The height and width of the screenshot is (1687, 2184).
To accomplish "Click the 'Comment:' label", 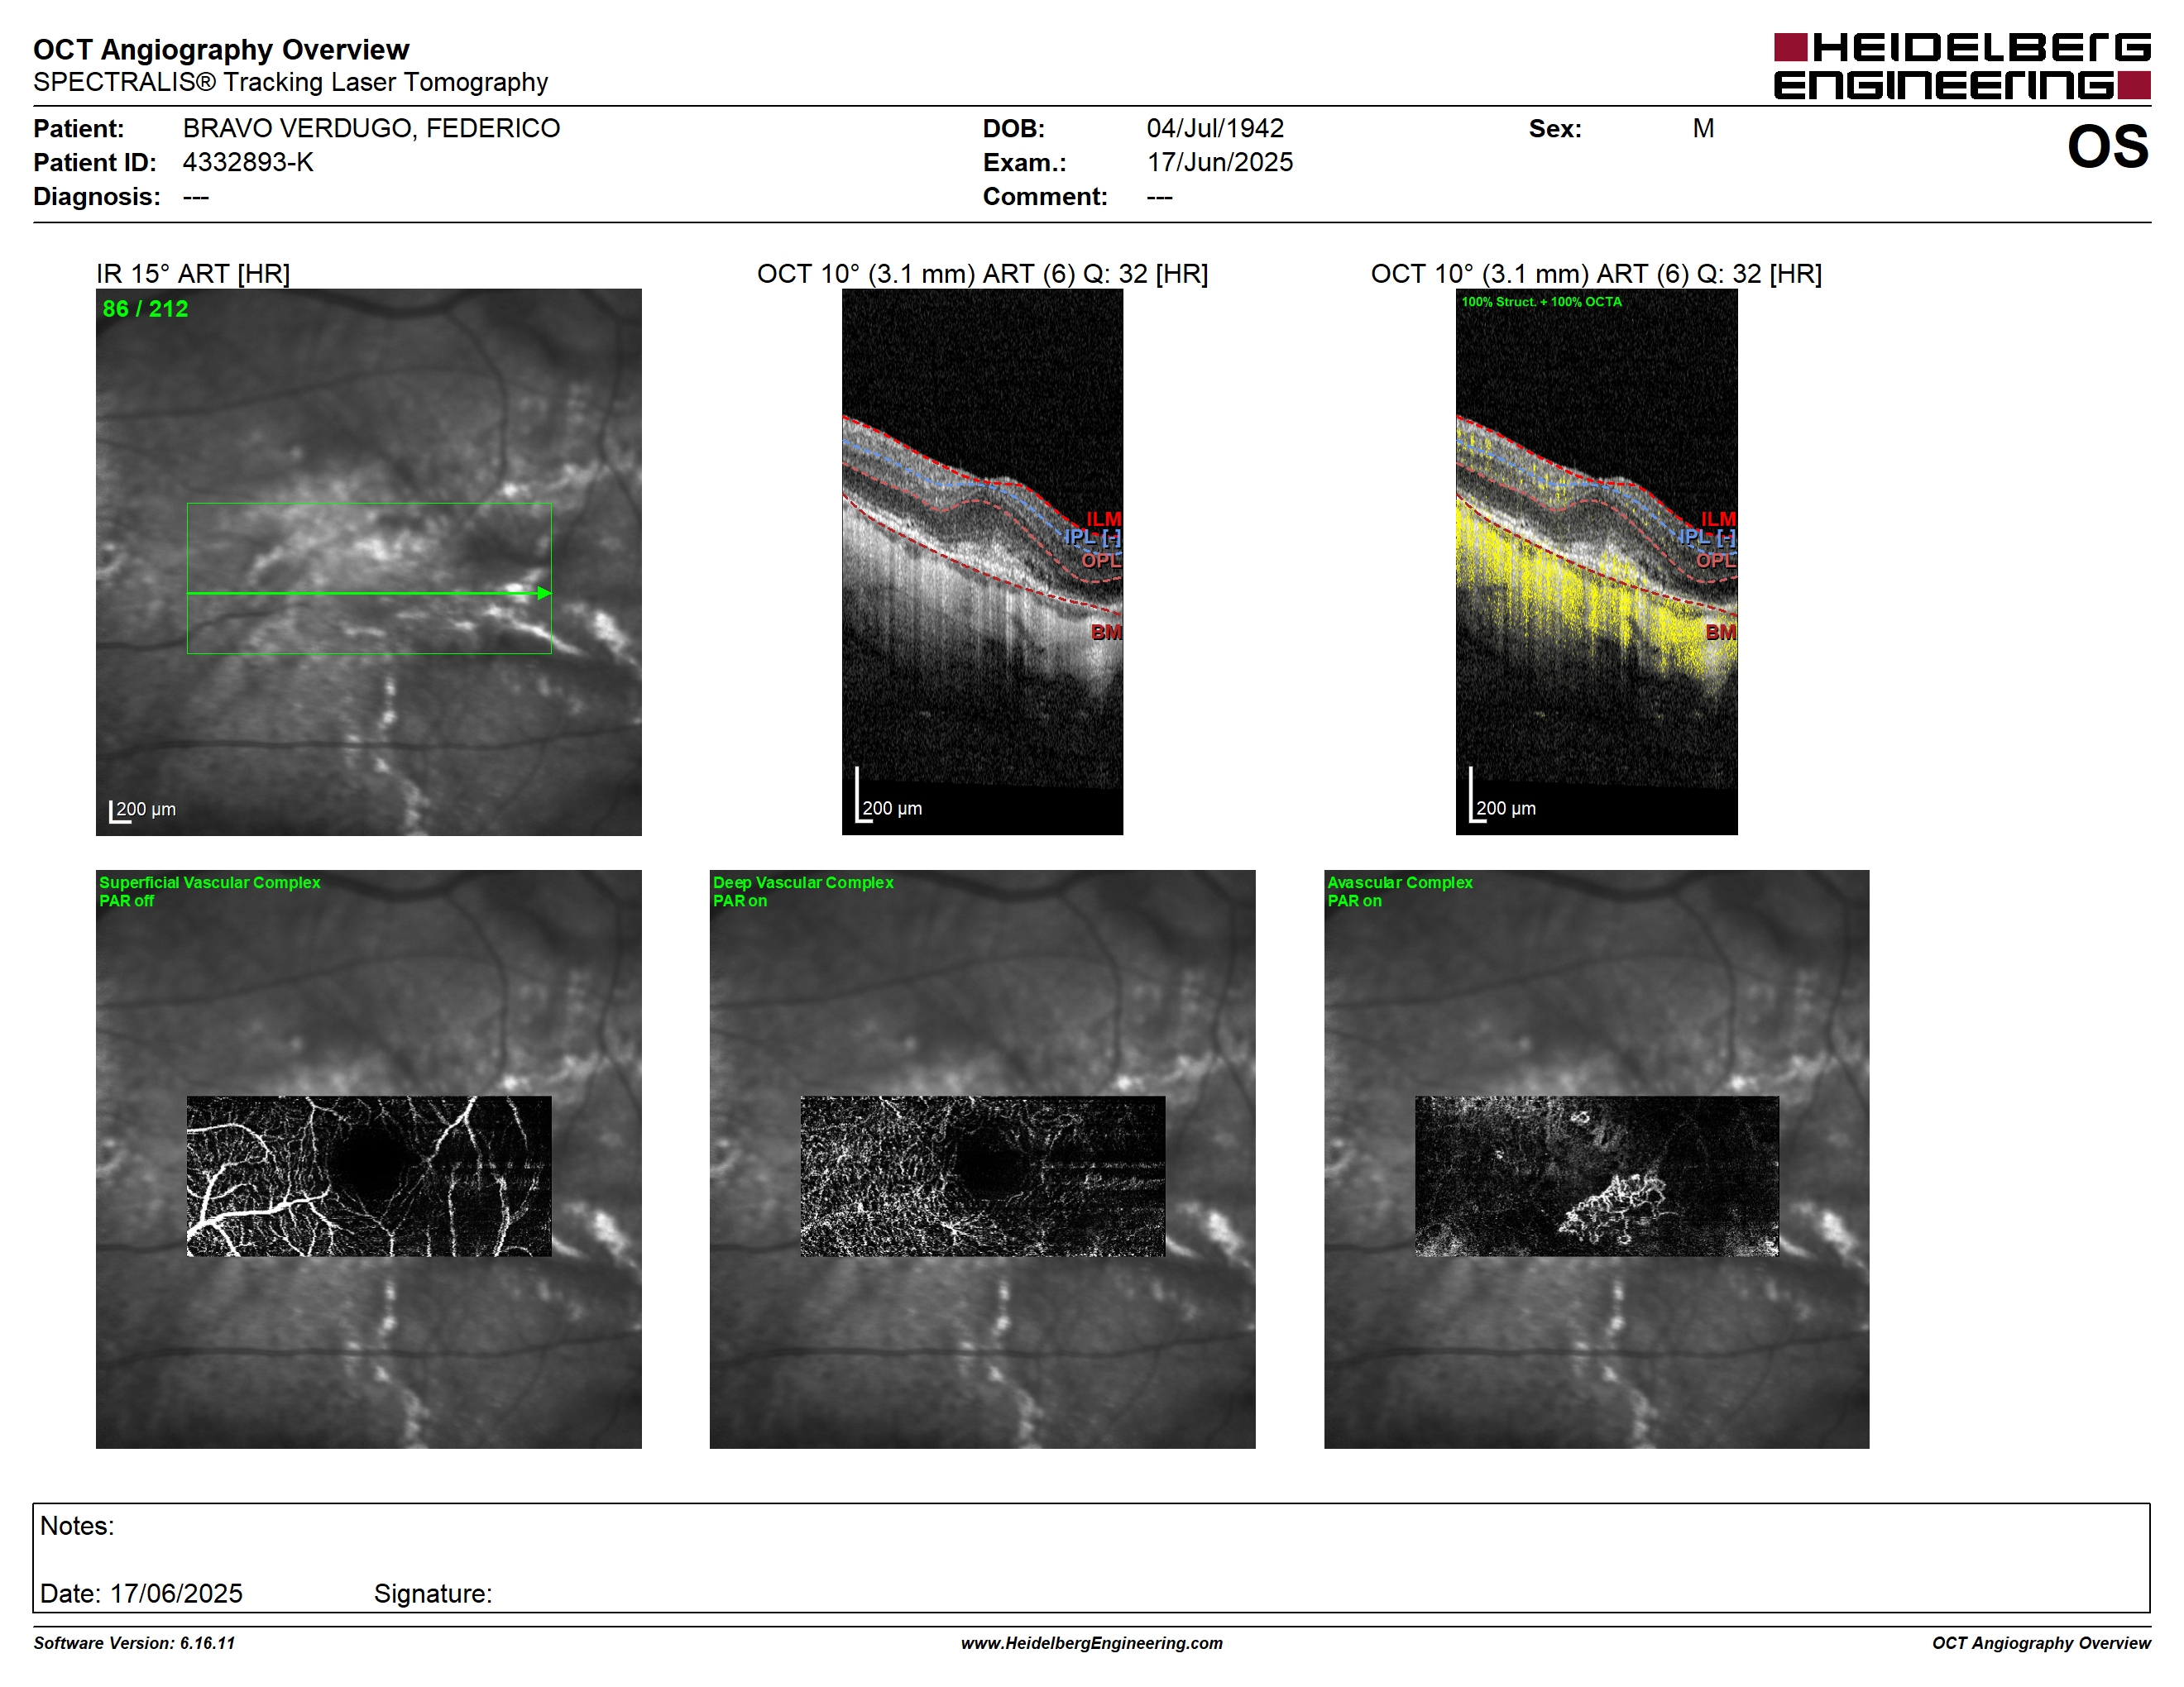I will click(1045, 196).
